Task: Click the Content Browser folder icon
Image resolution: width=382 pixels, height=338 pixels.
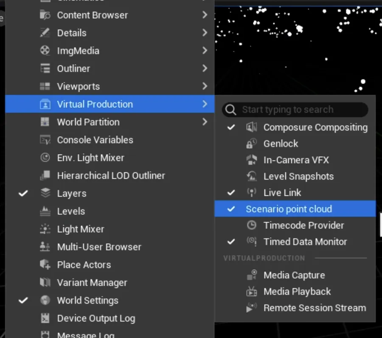Action: pos(45,15)
